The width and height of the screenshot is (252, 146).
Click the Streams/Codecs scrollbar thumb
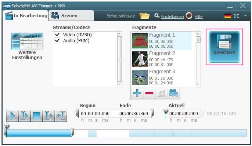tap(119, 59)
